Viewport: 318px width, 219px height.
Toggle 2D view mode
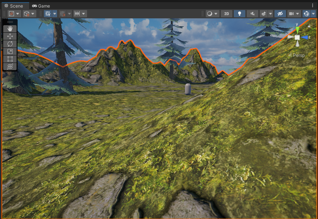click(x=227, y=14)
